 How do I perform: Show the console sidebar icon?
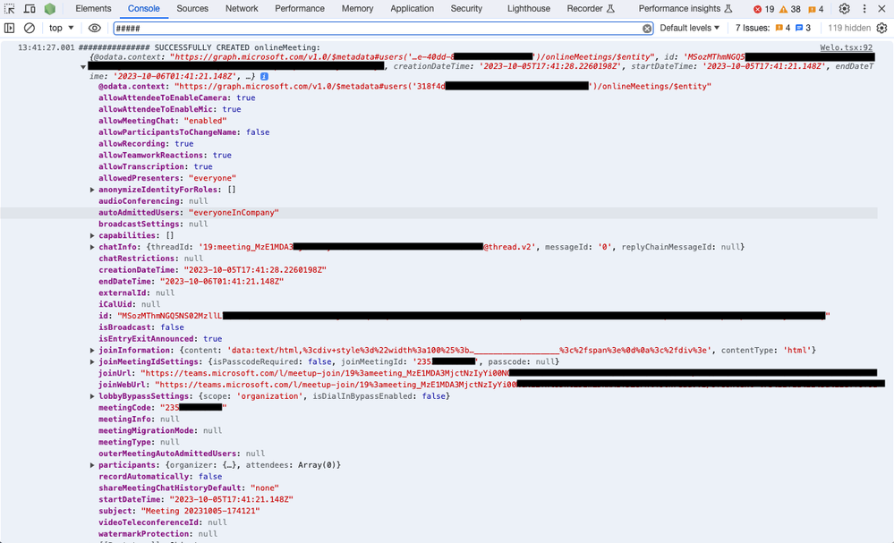pyautogui.click(x=9, y=28)
